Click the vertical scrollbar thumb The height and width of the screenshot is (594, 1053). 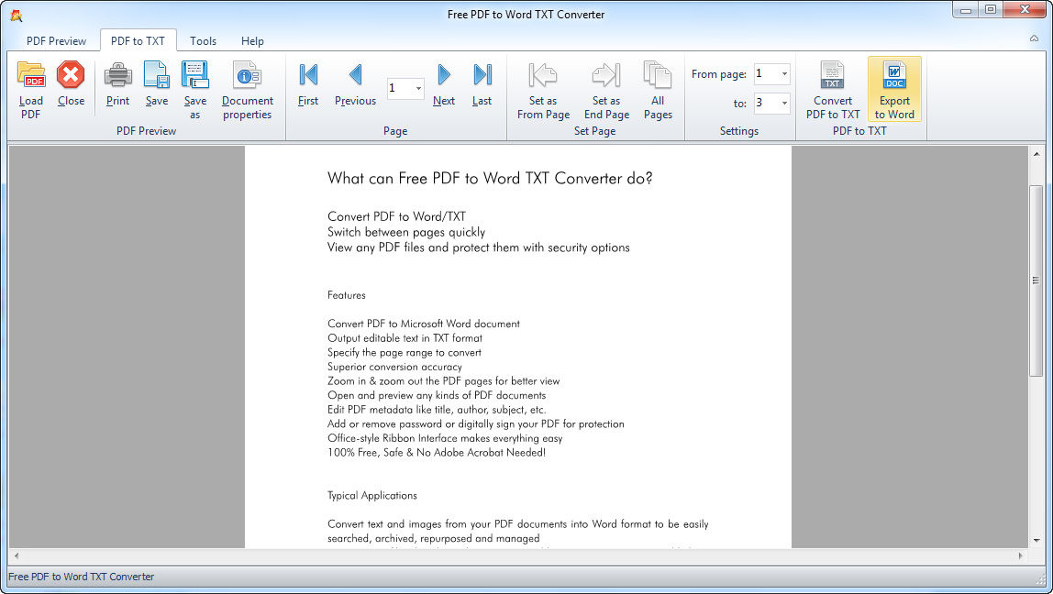pyautogui.click(x=1036, y=280)
